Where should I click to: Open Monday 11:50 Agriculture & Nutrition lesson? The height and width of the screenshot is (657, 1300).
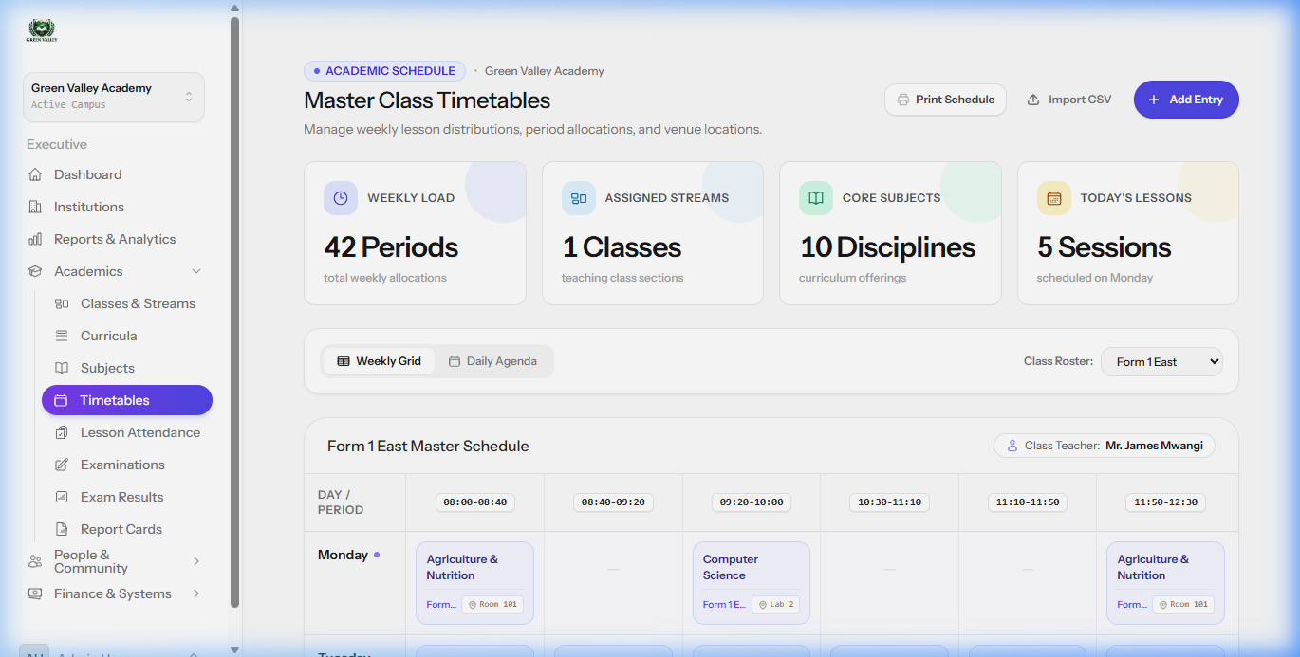[x=1165, y=583]
